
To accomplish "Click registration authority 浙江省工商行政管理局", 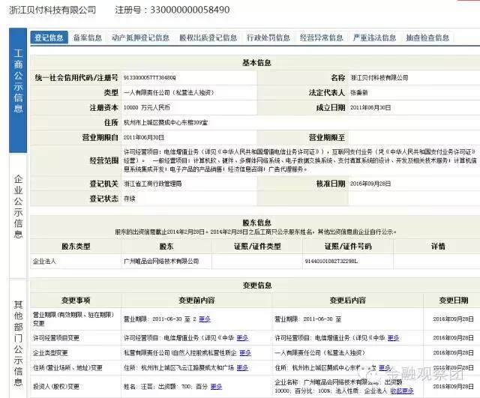I will 153,184.
